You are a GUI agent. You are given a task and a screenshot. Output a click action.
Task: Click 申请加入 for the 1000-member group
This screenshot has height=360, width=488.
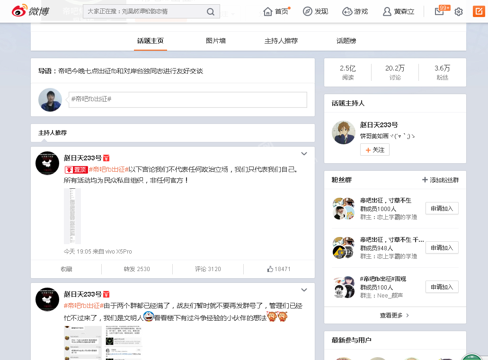click(x=442, y=209)
